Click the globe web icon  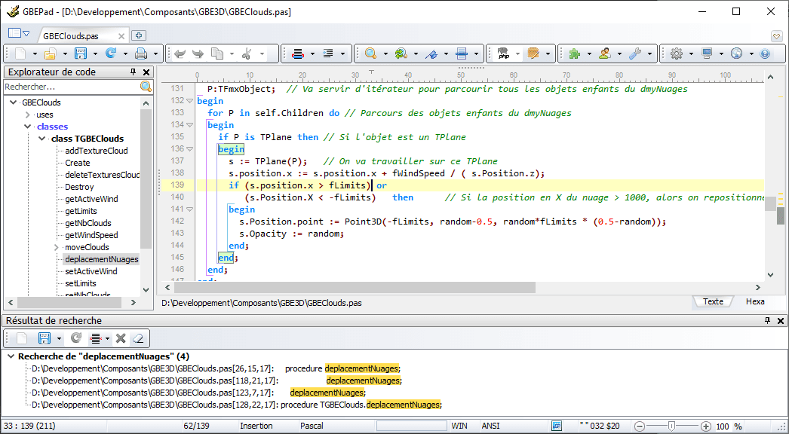coord(737,53)
